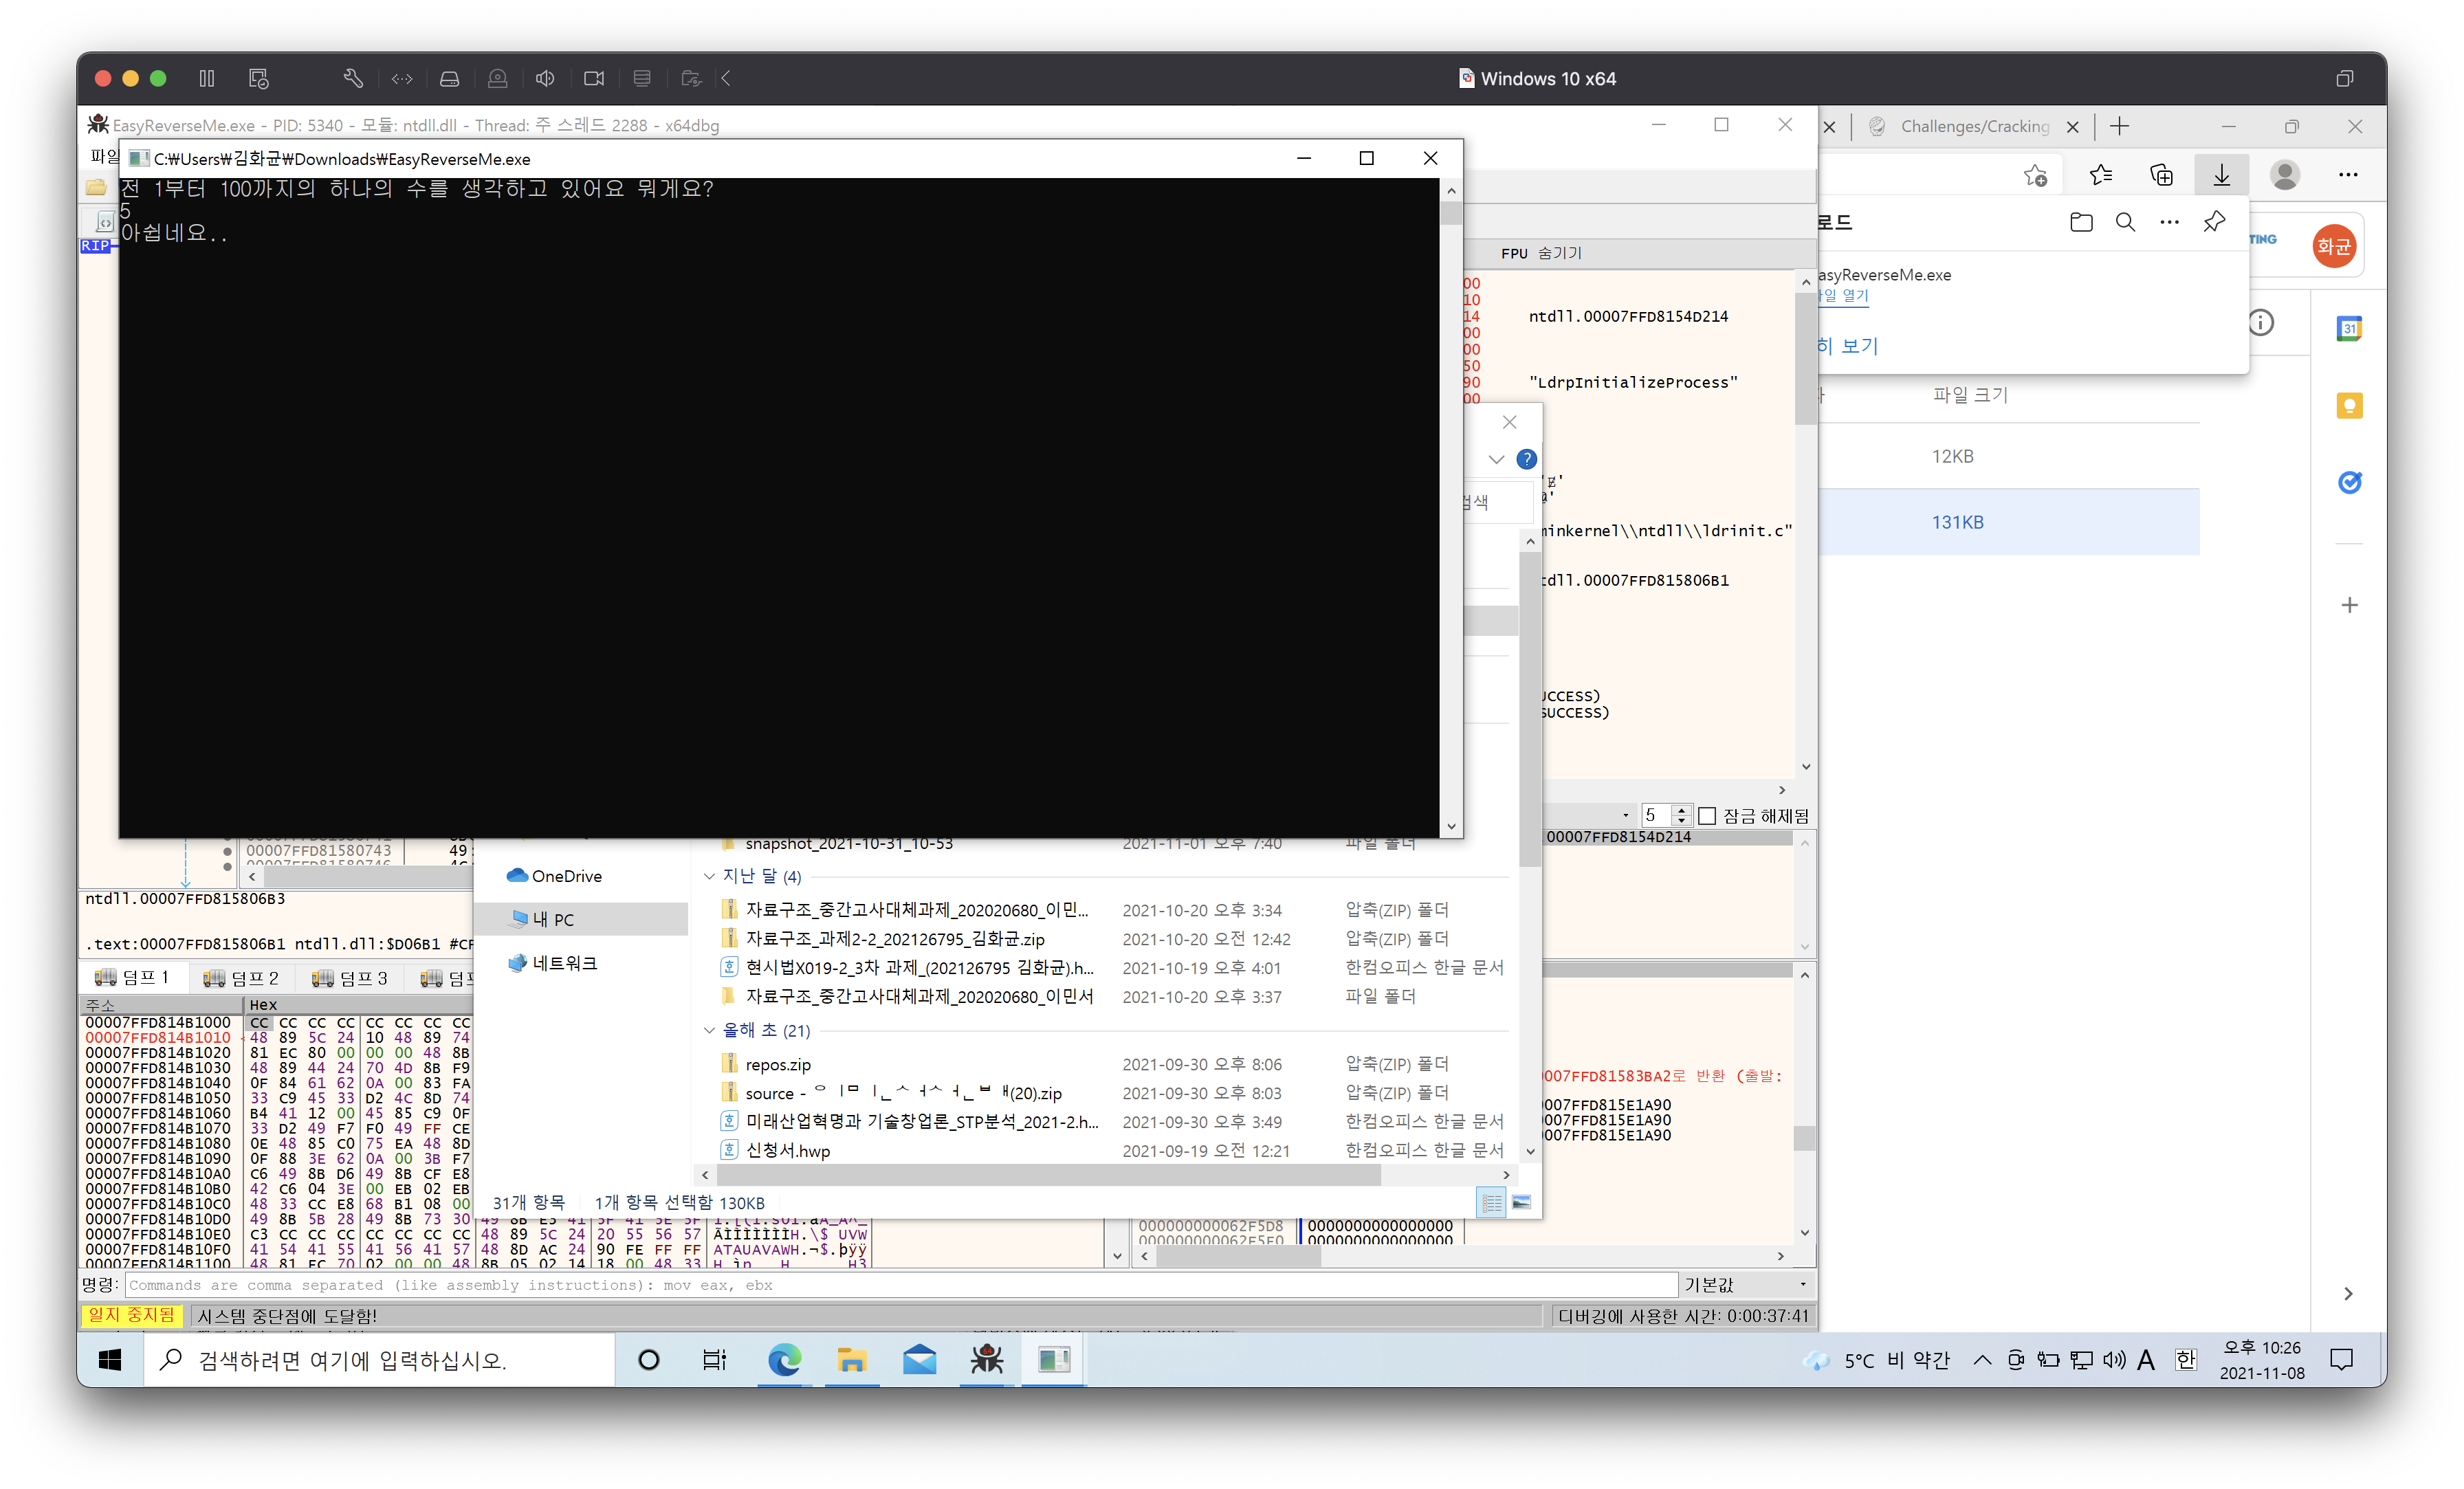Viewport: 2464px width, 1489px height.
Task: Collapse the 올해 초 group
Action: tap(709, 1030)
